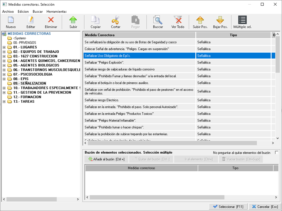This screenshot has height=211, width=282.
Task: Check 'No preguntar al quitar elementos del buzón'
Action: [x=276, y=152]
